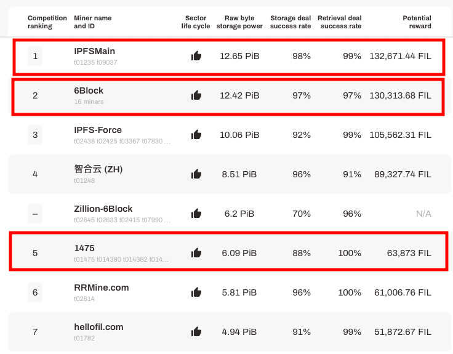Click 1475 miner ID list t01475

pyautogui.click(x=121, y=260)
